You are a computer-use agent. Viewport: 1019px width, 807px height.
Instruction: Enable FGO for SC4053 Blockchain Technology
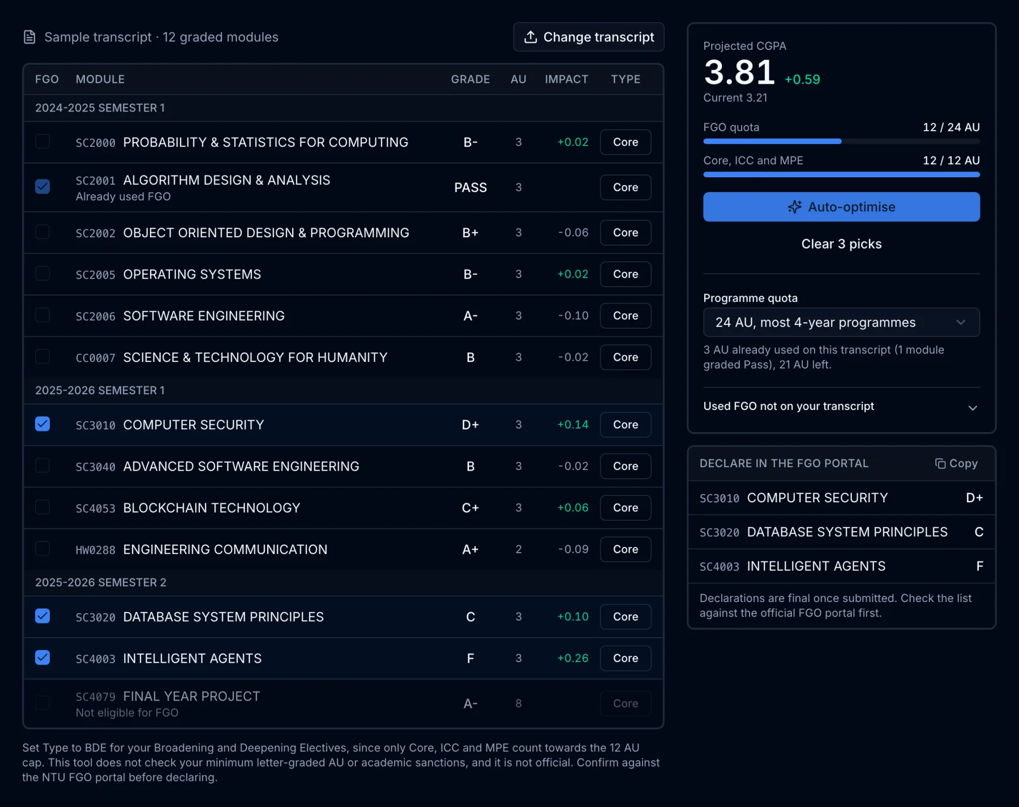42,507
